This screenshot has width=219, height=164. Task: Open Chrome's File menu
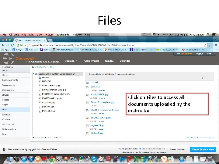[24, 35]
